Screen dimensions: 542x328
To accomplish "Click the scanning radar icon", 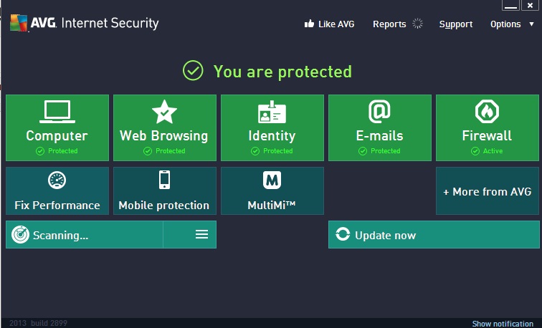I will (20, 235).
